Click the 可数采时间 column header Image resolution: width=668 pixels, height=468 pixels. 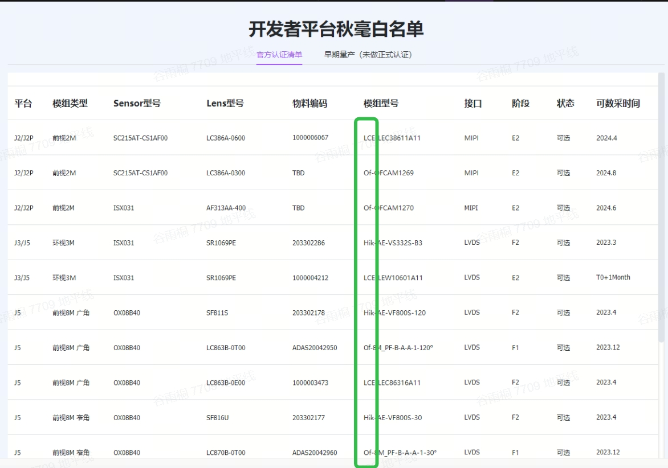point(618,103)
